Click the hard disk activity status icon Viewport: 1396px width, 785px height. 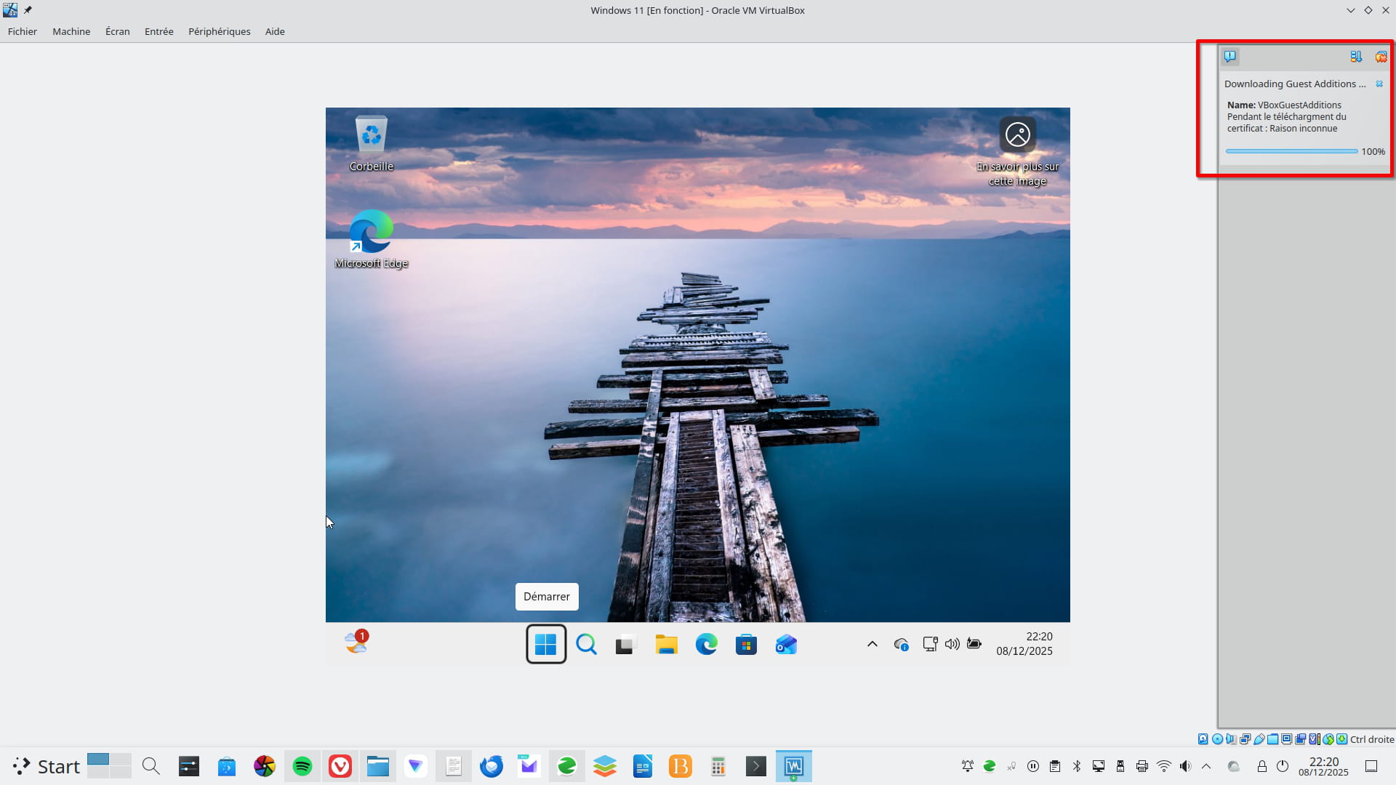(x=1203, y=739)
